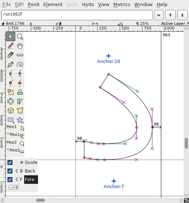Open the Metrics menu

(122, 4)
